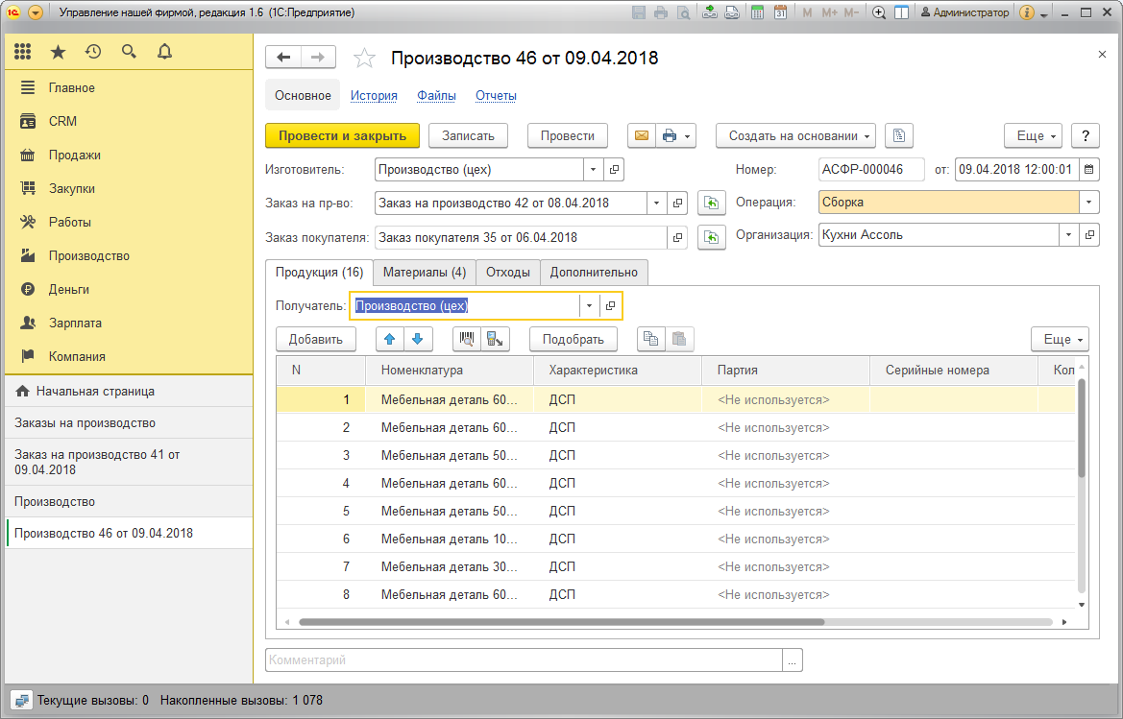Add this document to favorites star
This screenshot has width=1123, height=719.
click(364, 58)
